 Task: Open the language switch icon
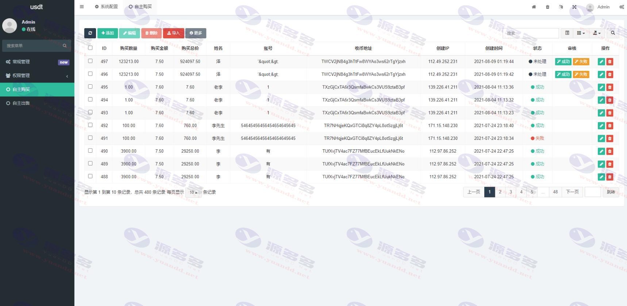(x=561, y=7)
